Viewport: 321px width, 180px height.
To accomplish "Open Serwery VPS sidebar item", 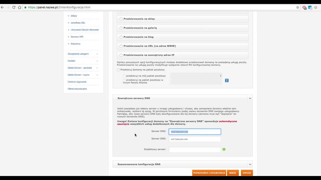I will click(x=77, y=37).
